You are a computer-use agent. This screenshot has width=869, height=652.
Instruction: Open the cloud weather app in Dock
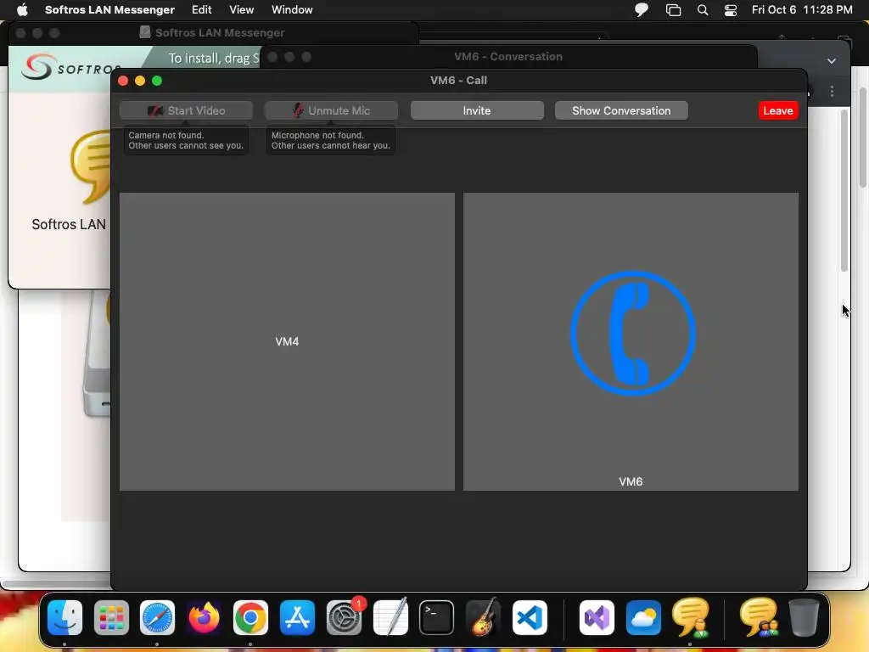click(x=643, y=617)
